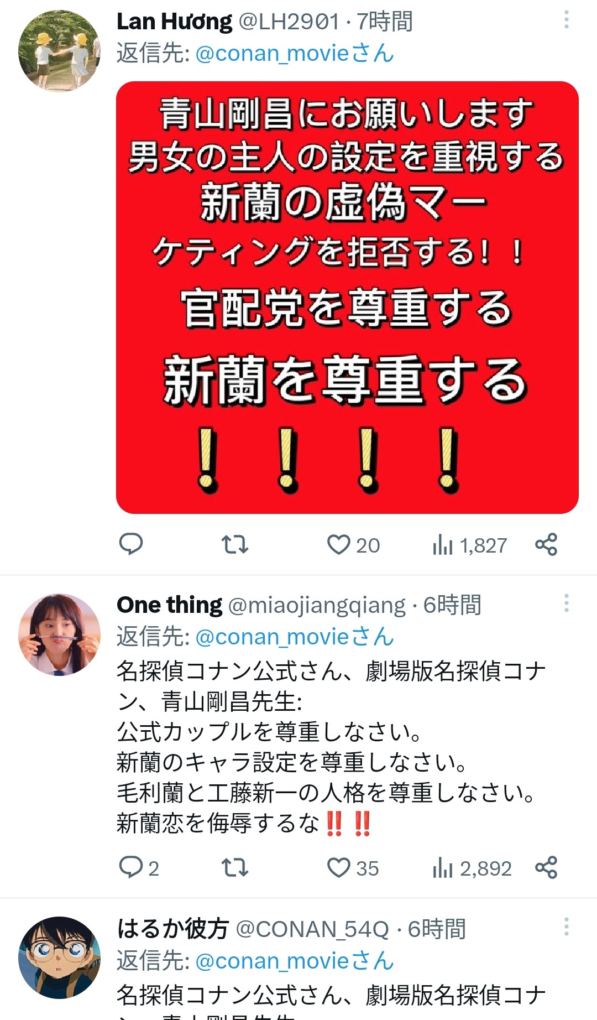View Lan Hương's profile avatar
Screen dimensions: 597x1020
[x=60, y=51]
